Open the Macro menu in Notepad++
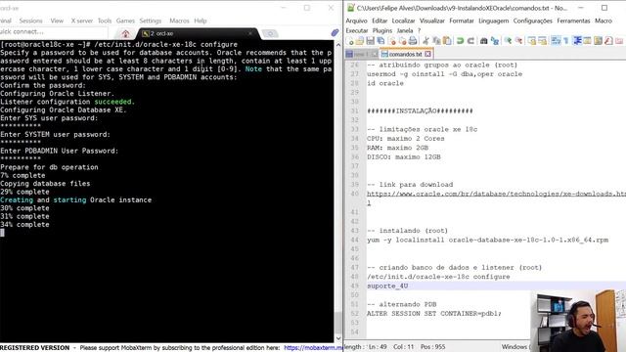The image size is (626, 352). coord(604,21)
